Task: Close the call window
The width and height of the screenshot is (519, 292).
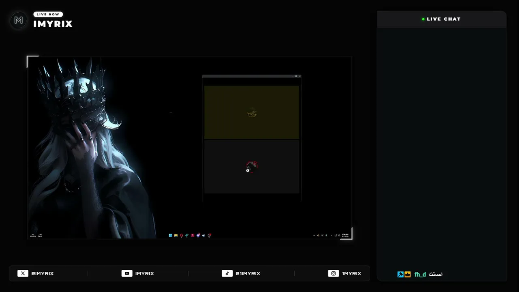Action: click(300, 76)
